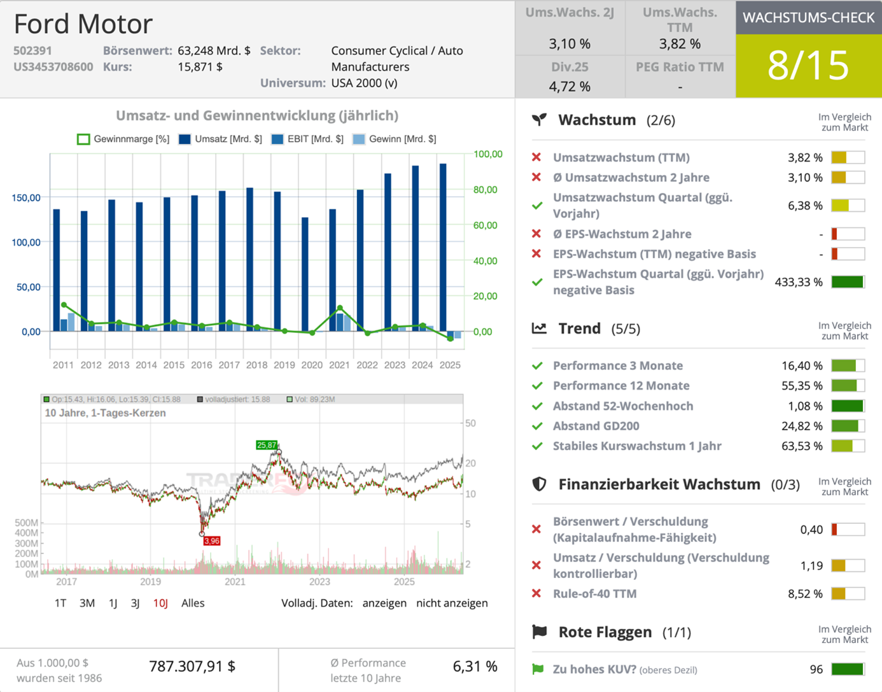Screen dimensions: 882x692
Task: Open the Zu hohes KUV? metric label
Action: pyautogui.click(x=625, y=669)
